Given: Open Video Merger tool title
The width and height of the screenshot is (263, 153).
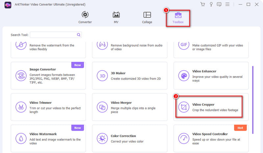Looking at the screenshot, I should (121, 102).
